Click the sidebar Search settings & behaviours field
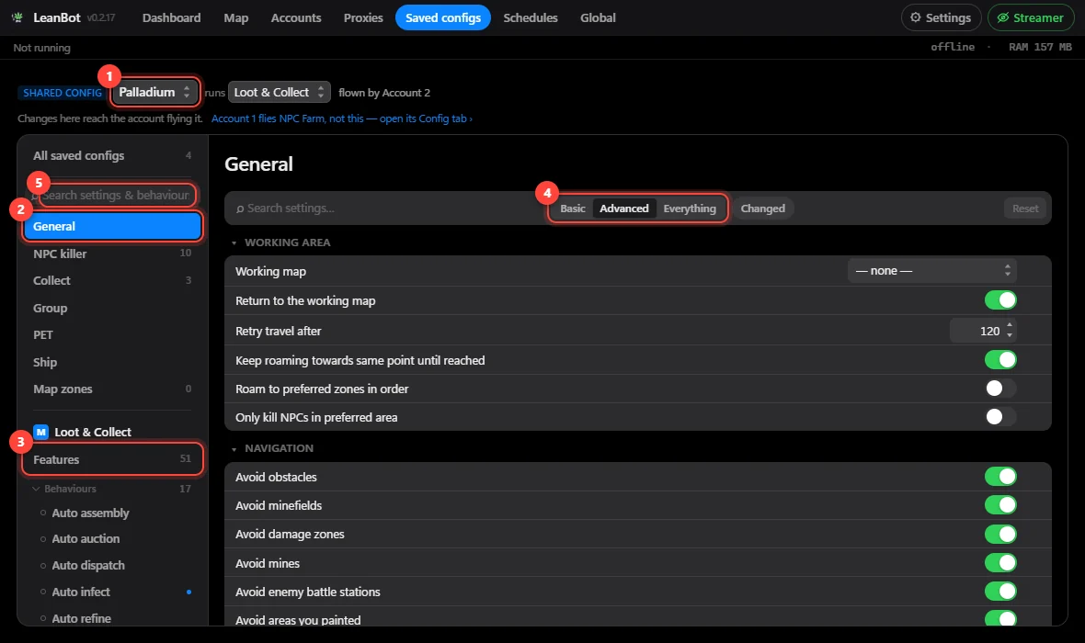1085x643 pixels. click(x=115, y=195)
